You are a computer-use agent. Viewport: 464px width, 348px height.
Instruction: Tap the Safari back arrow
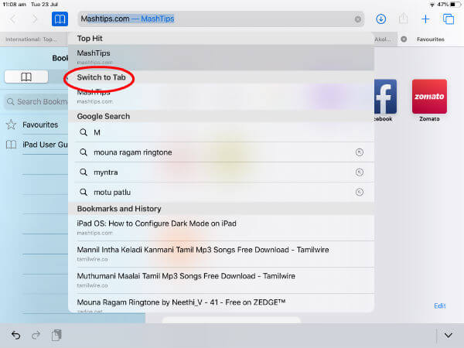coord(12,19)
